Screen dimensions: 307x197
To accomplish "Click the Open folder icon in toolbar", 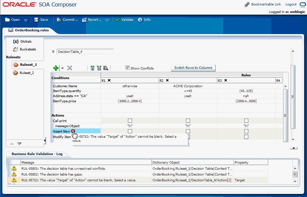I will click(8, 19).
